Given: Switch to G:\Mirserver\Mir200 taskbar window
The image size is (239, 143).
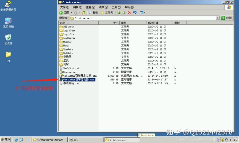Looking at the screenshot, I should (x=49, y=140).
